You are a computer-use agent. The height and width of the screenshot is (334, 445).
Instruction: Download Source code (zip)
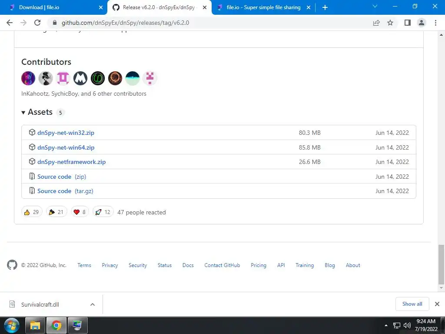[x=62, y=177]
